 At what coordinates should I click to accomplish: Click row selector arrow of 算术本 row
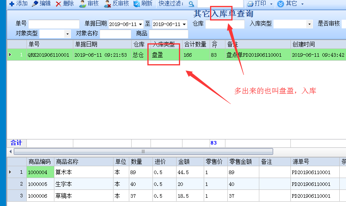point(10,172)
